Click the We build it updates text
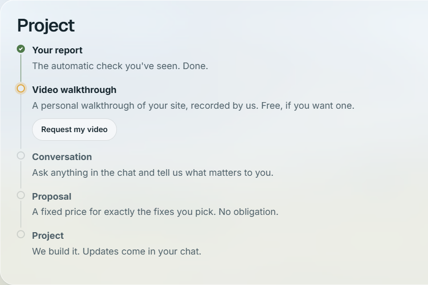 tap(116, 251)
